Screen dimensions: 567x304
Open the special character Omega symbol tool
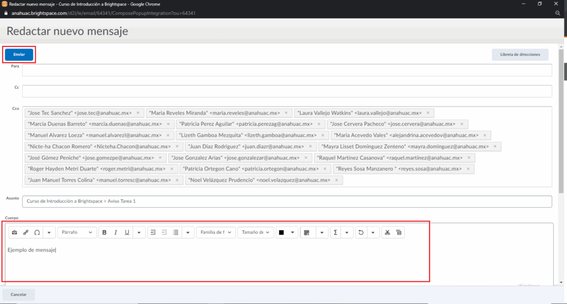(x=37, y=233)
